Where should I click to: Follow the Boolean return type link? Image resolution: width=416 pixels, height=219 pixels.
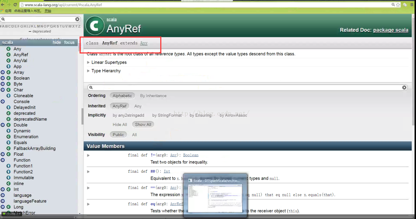click(x=191, y=155)
